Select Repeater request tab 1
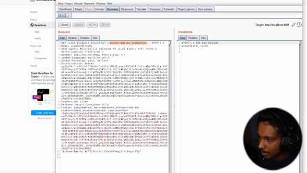The height and width of the screenshot is (173, 307). click(x=62, y=15)
